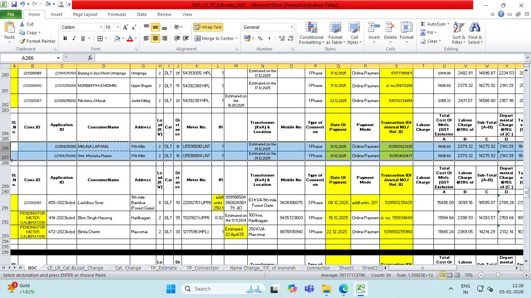Click the Merge & Center icon
The image size is (531, 298).
point(197,38)
